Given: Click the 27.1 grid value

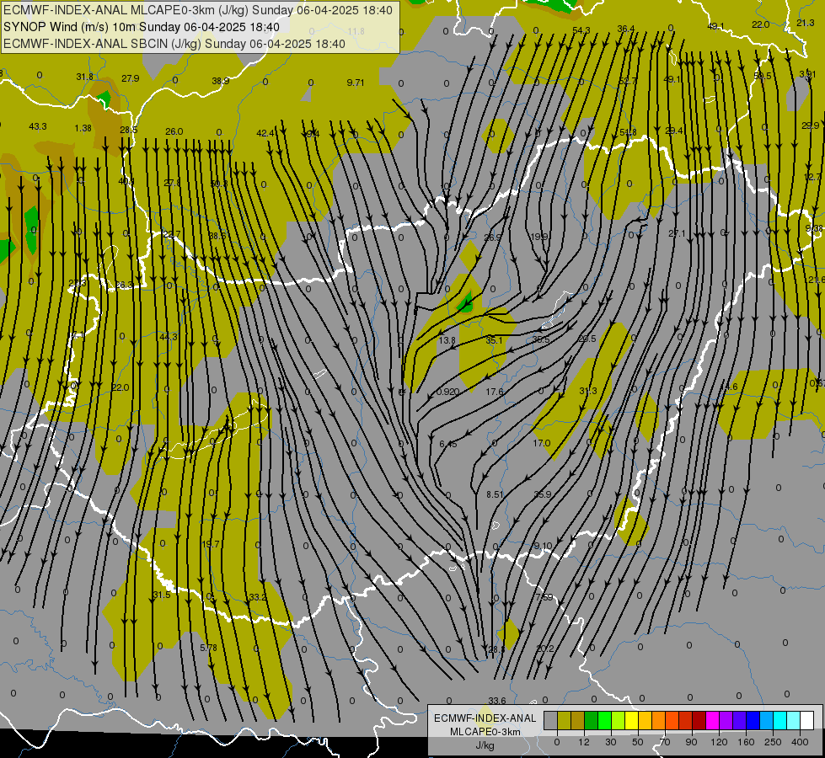Looking at the screenshot, I should [678, 233].
